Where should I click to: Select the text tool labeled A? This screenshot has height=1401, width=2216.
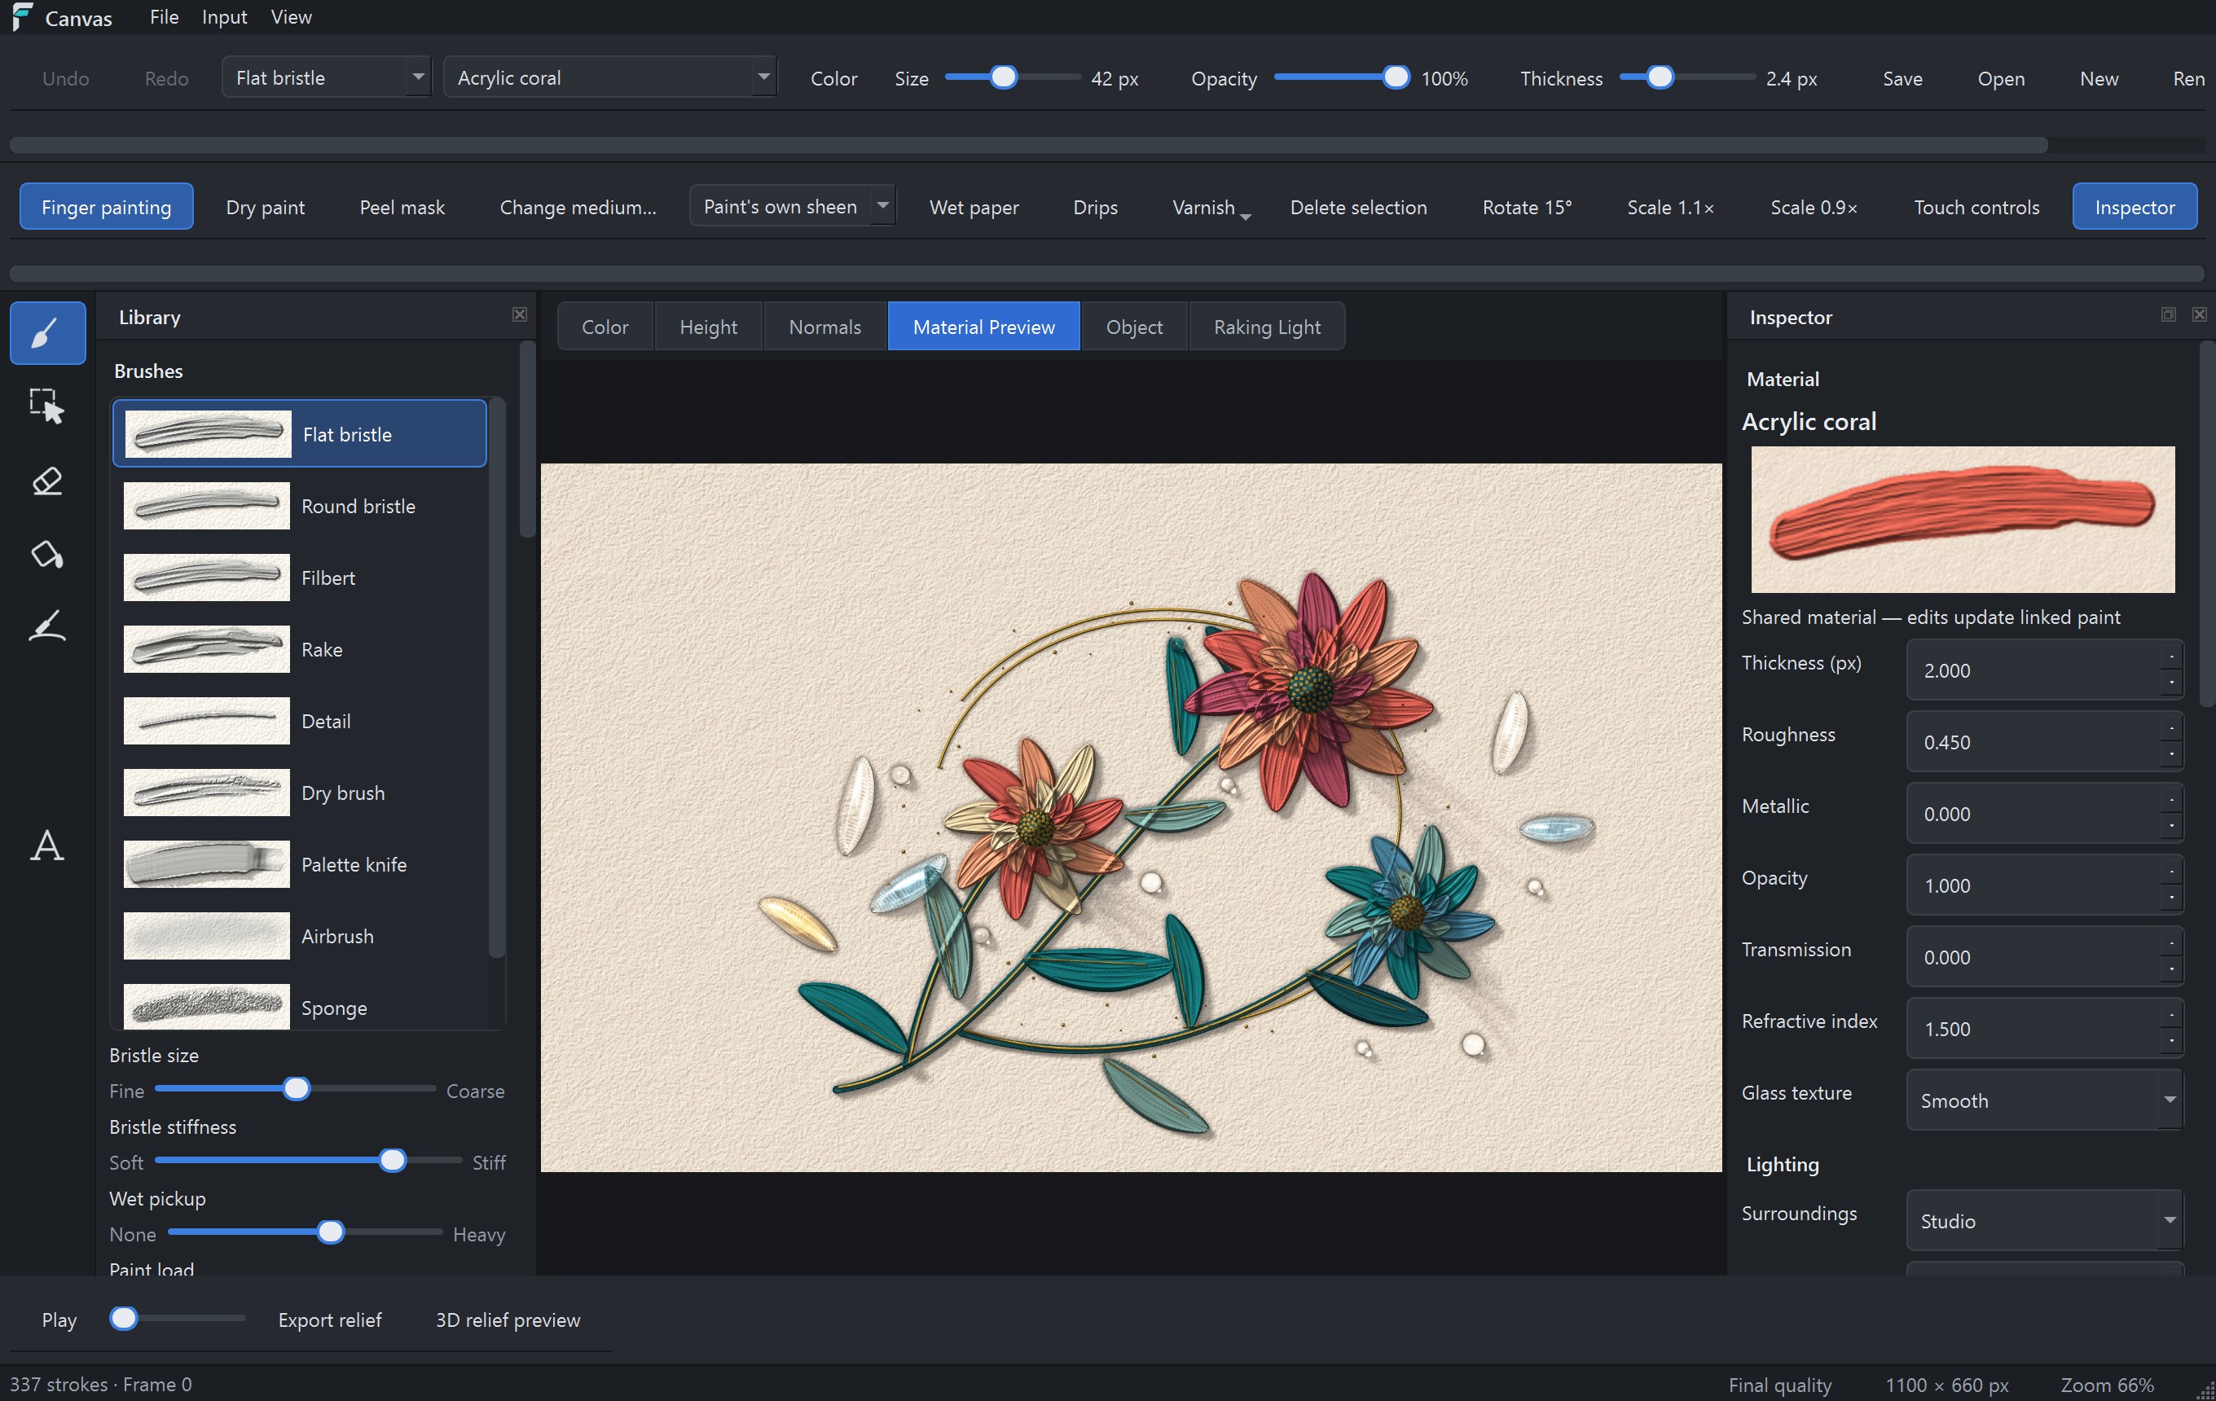[47, 845]
